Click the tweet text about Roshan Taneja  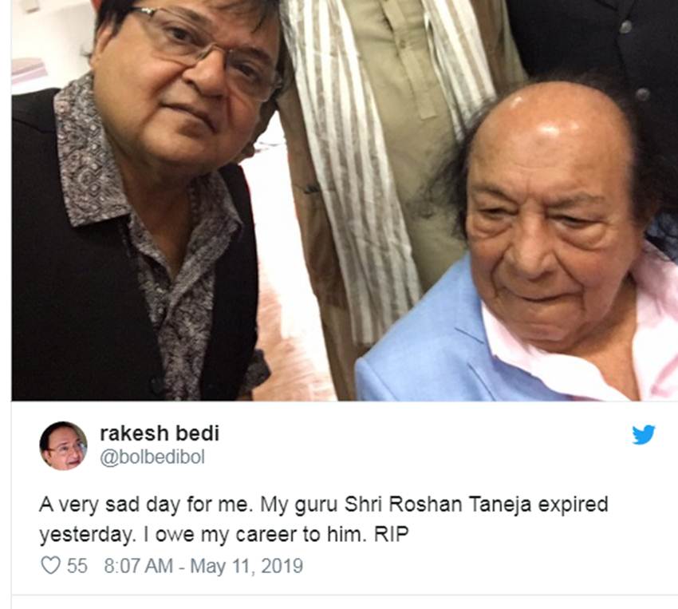tap(323, 520)
